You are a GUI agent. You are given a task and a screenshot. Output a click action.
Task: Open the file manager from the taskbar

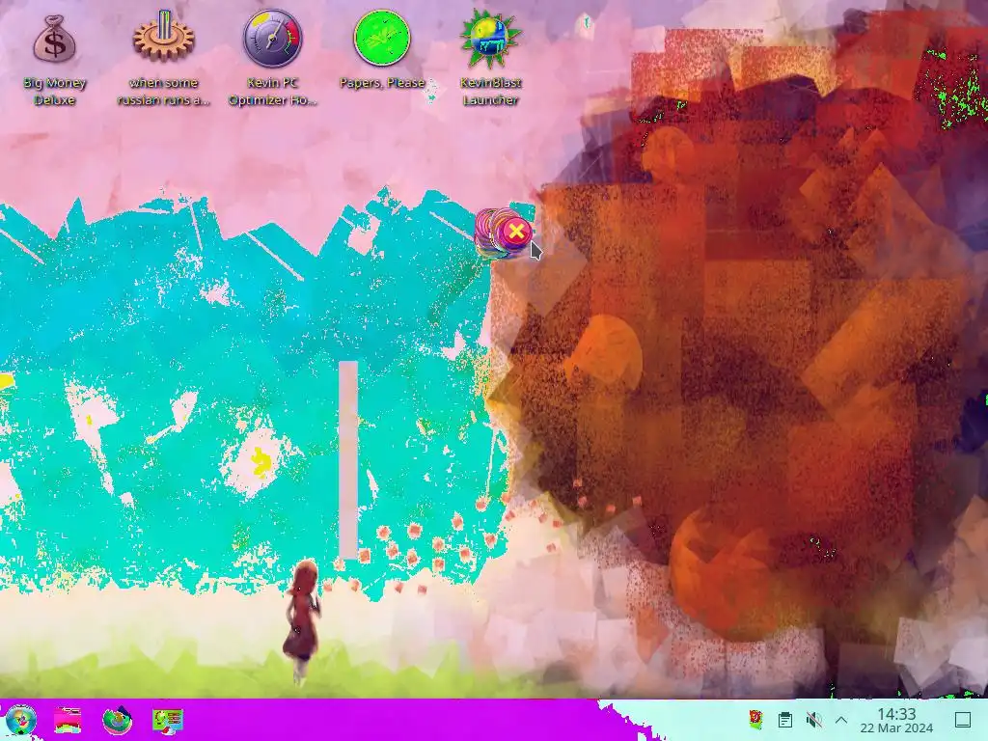coord(68,720)
